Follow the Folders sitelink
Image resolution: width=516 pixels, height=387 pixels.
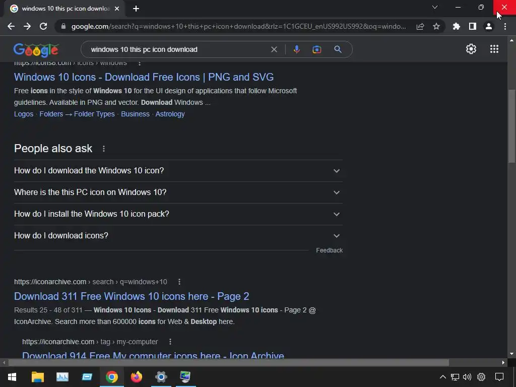point(51,114)
